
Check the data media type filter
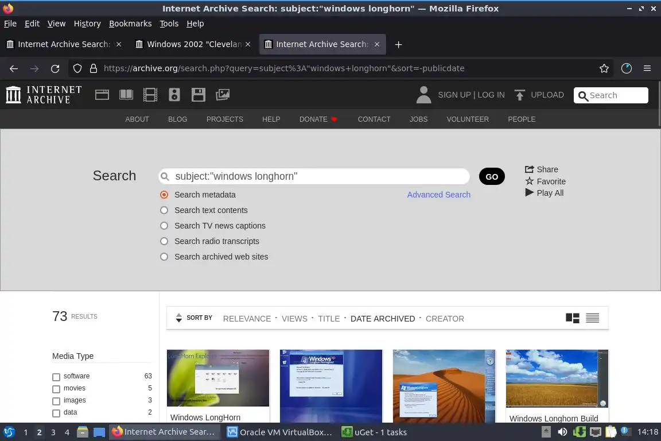point(56,413)
